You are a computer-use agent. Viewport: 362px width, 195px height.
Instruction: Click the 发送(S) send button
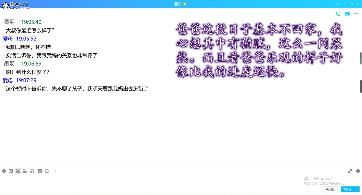click(347, 189)
